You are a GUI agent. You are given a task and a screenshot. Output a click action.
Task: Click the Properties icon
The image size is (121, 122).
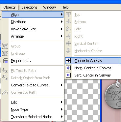[5, 61]
